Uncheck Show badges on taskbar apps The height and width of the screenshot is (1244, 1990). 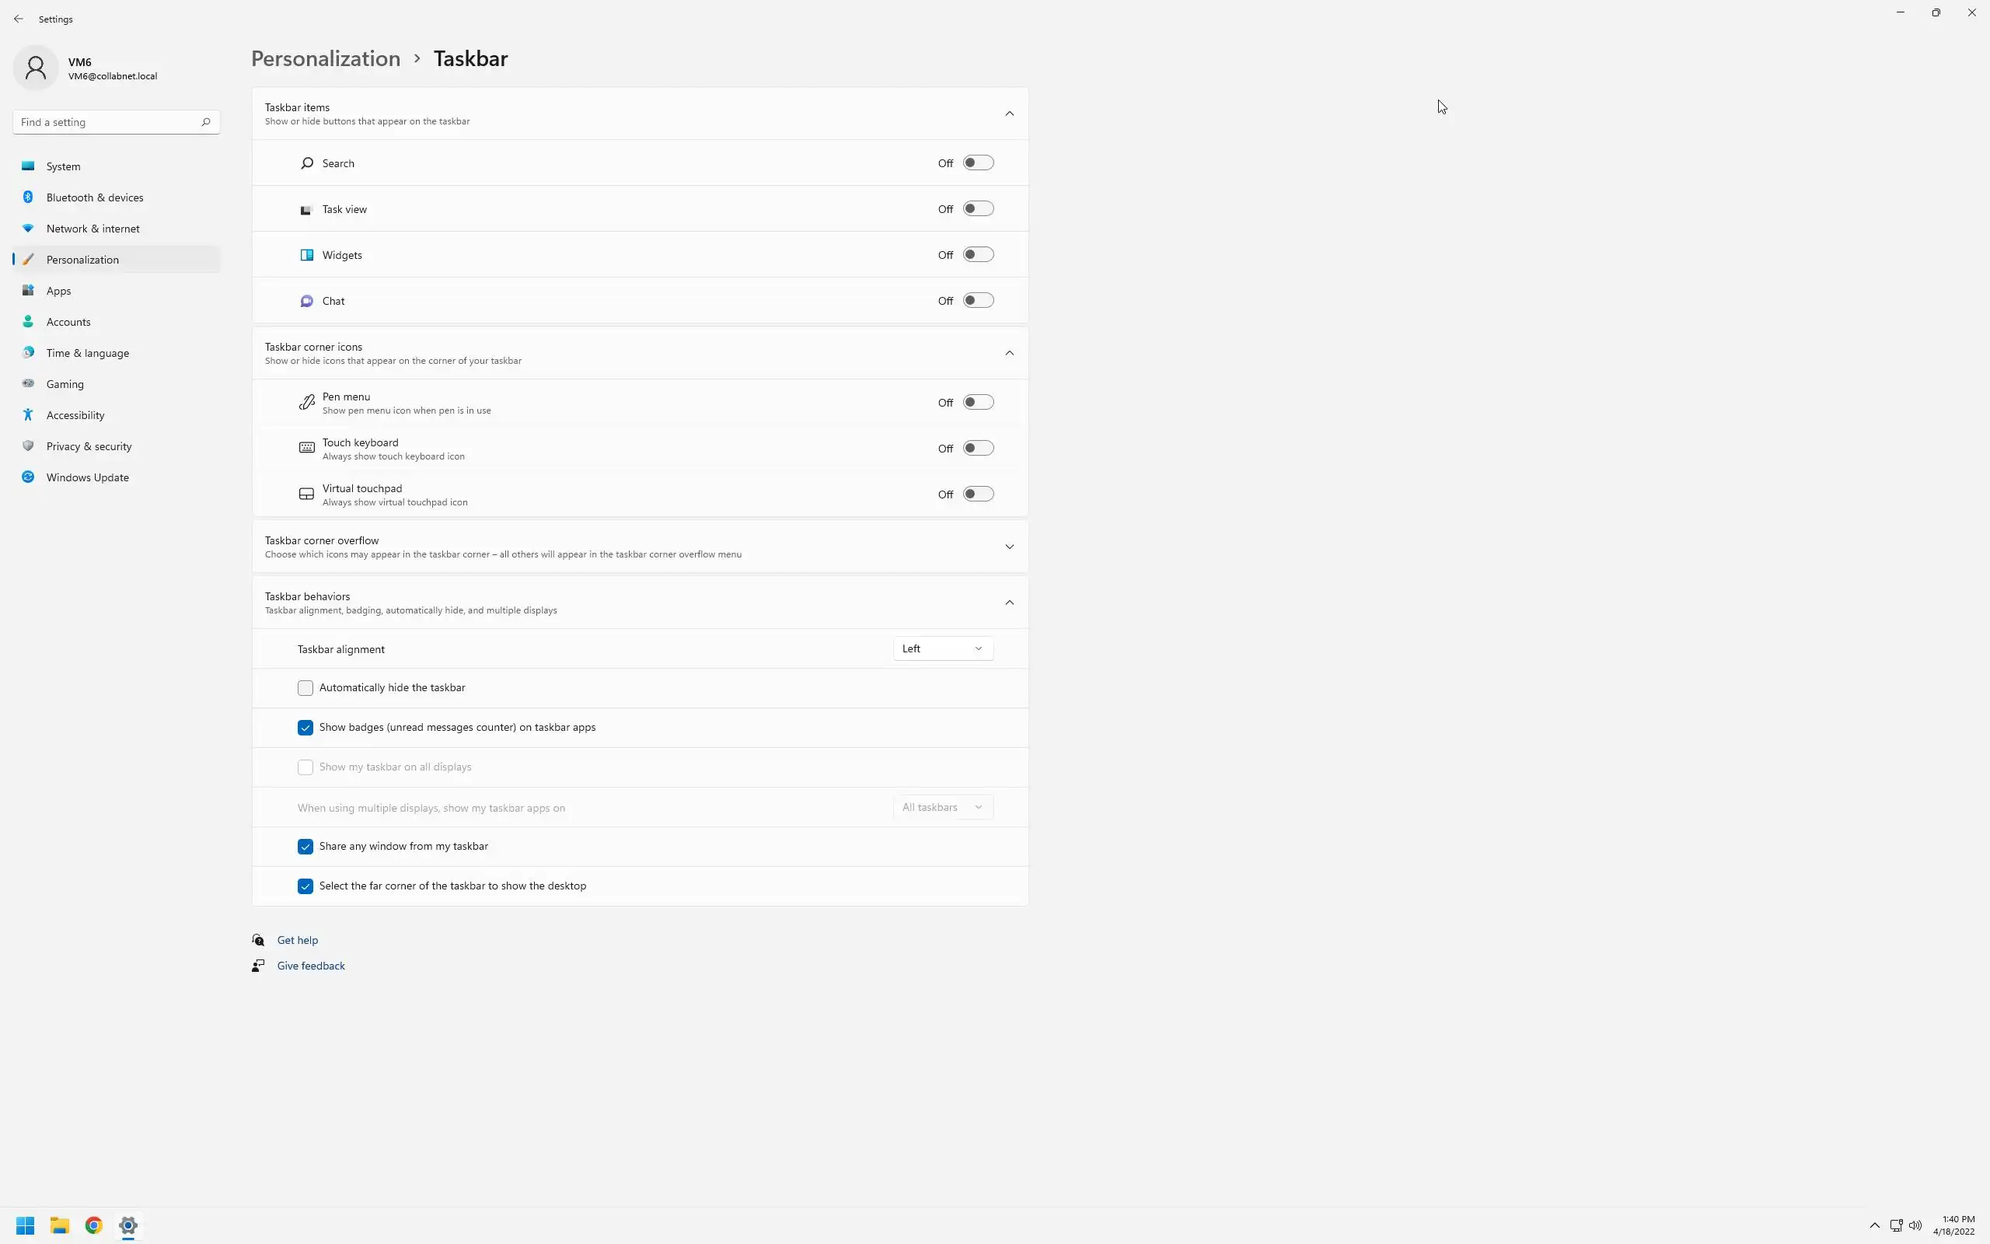(x=305, y=727)
